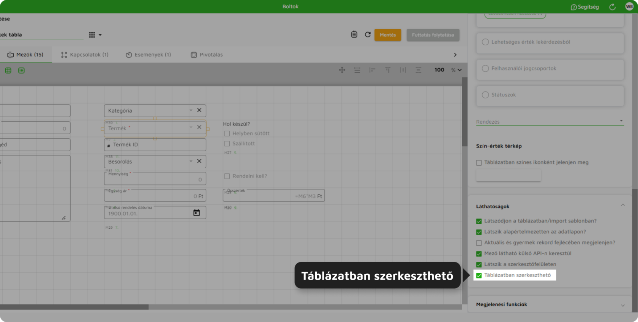The width and height of the screenshot is (638, 322).
Task: Click the Mentés button
Action: coord(388,35)
